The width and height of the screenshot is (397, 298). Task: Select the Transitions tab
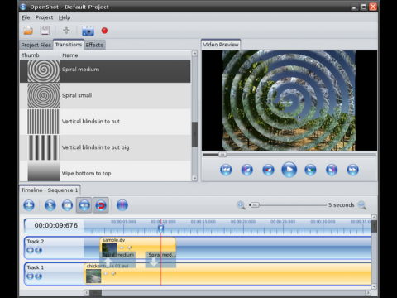coord(69,45)
